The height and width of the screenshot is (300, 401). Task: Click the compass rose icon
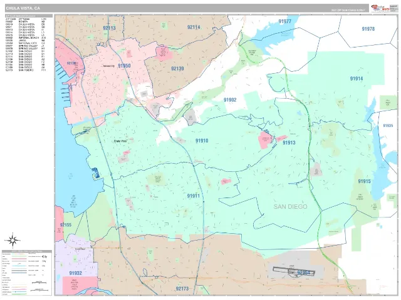pyautogui.click(x=12, y=240)
